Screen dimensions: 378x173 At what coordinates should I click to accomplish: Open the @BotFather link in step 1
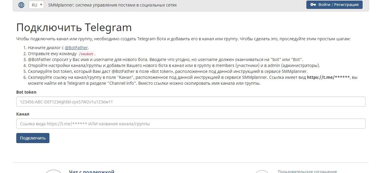[x=76, y=48]
